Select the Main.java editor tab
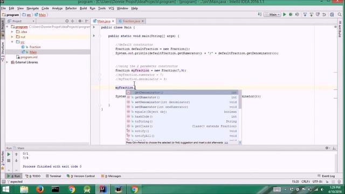Screen dimensions: 345x194 point(103,21)
